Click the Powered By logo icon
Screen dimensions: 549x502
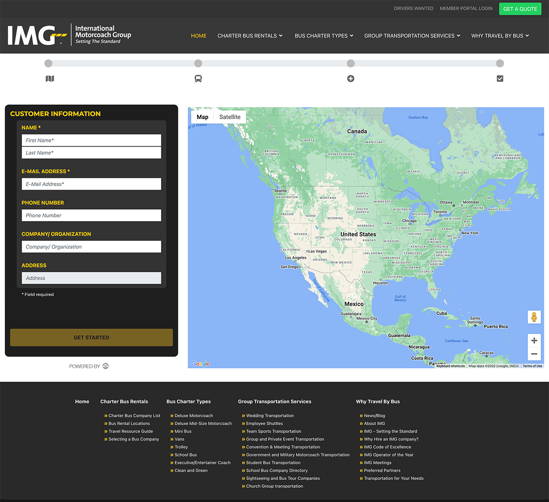click(x=106, y=366)
